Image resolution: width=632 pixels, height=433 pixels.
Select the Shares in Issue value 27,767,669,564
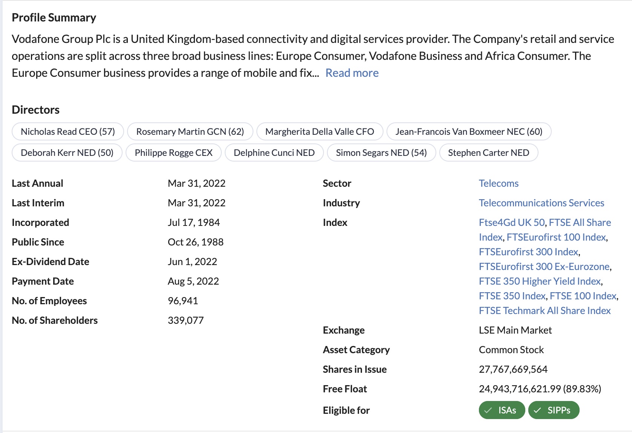click(x=513, y=369)
